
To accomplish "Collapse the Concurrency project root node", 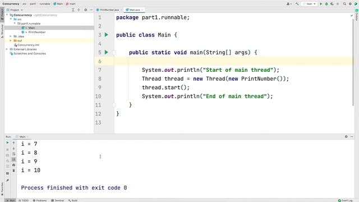I will pos(7,15).
